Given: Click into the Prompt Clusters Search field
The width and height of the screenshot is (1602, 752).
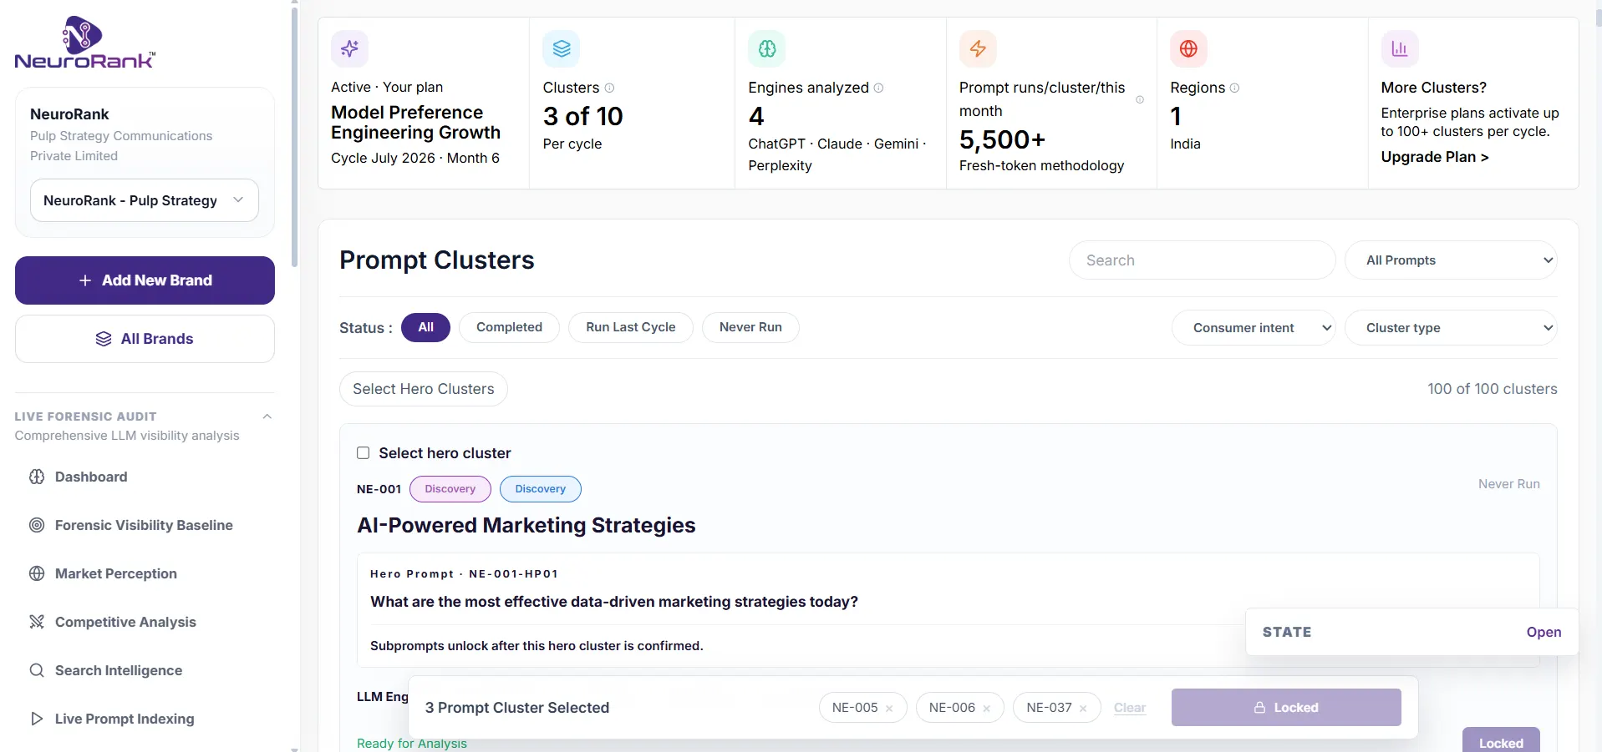Looking at the screenshot, I should [1202, 260].
